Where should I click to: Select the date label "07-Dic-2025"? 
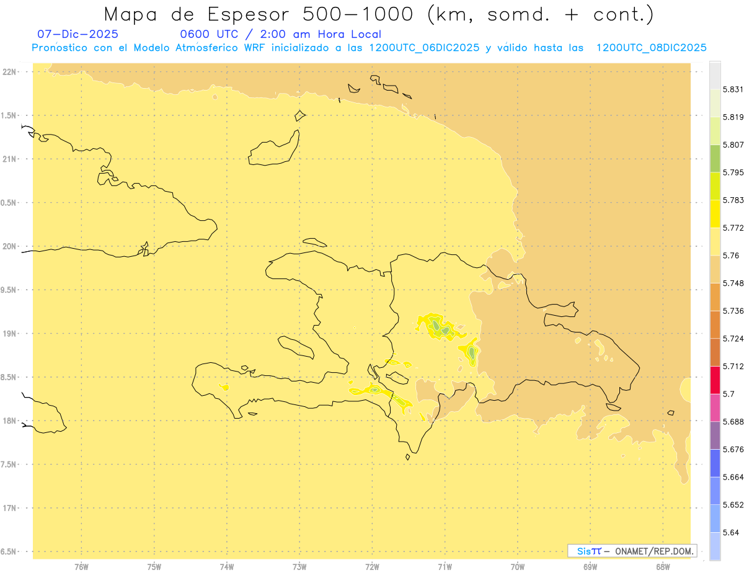tap(77, 34)
